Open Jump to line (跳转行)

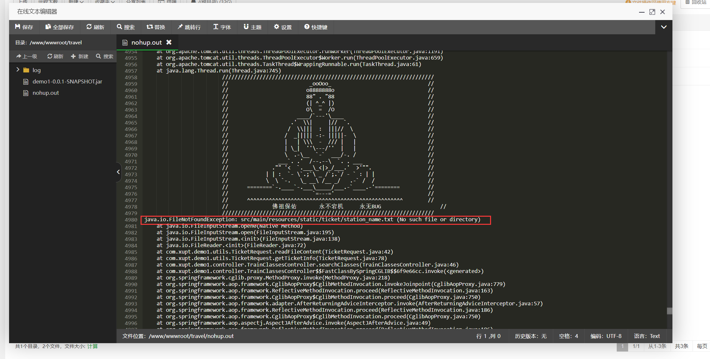[x=189, y=27]
